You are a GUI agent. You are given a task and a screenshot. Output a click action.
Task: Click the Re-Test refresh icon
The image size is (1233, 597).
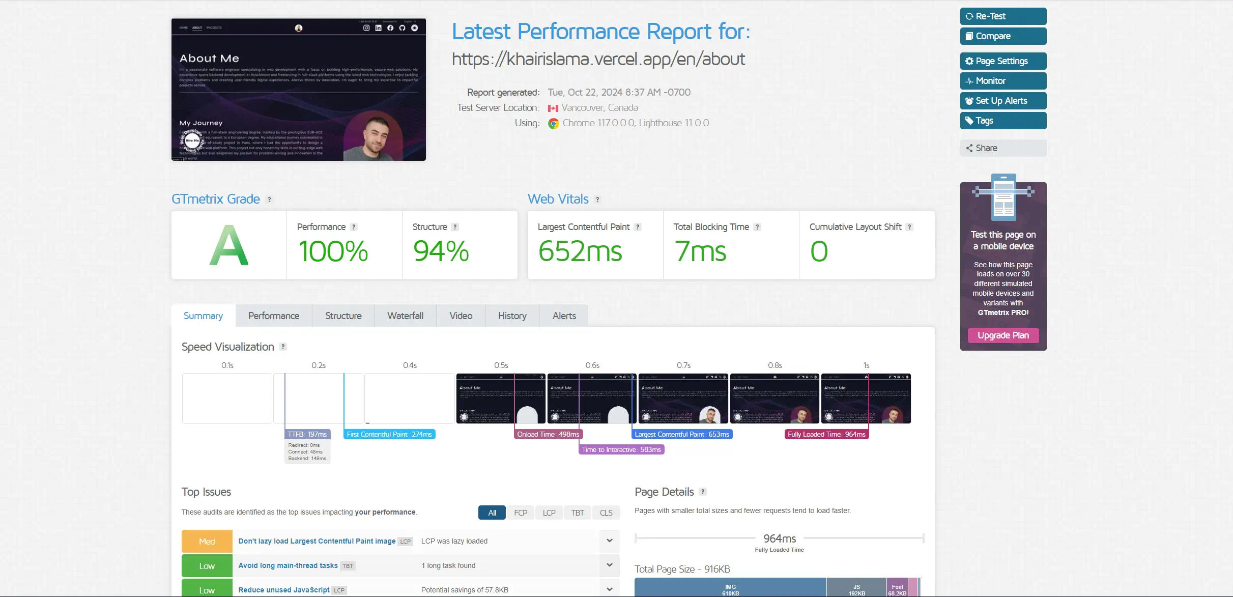(969, 16)
